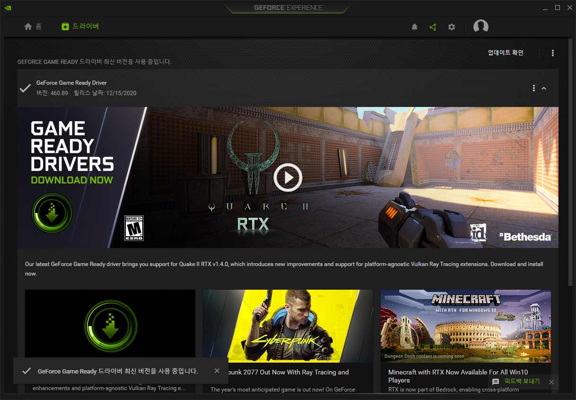
Task: Click the version 460.89 text
Action: point(52,93)
